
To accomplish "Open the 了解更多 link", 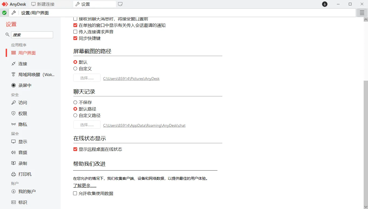I will [85, 186].
